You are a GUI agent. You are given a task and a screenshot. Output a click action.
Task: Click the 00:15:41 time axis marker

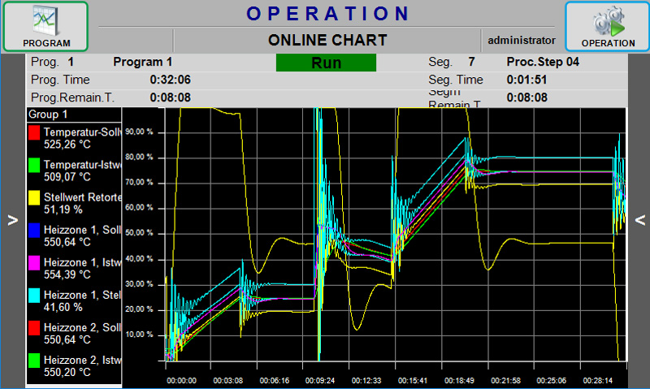tap(414, 379)
